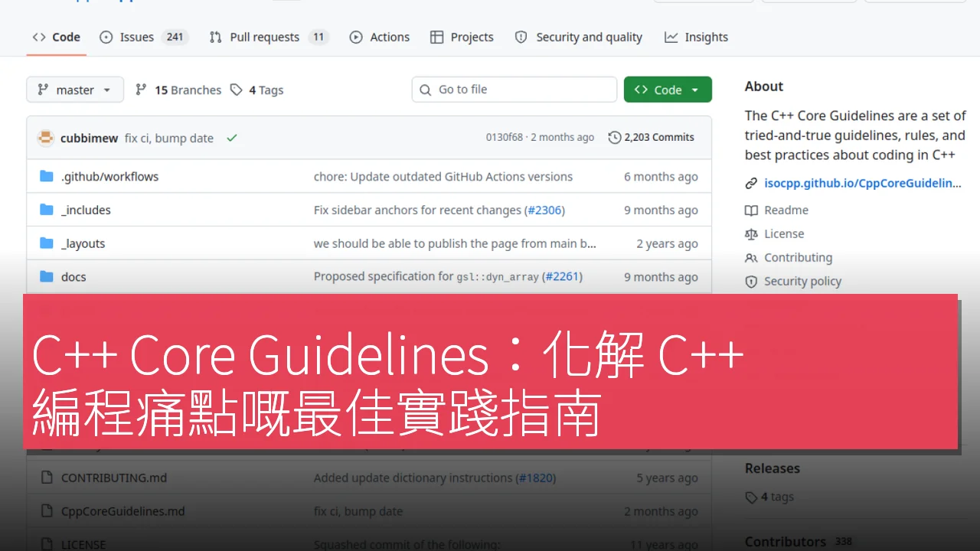
Task: View the 15 Branches link
Action: [x=178, y=90]
